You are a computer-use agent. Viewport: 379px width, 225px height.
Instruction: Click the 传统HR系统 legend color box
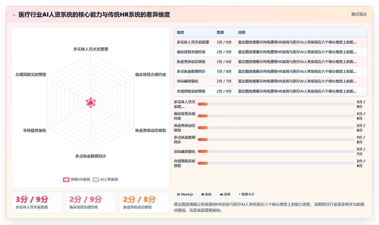pyautogui.click(x=66, y=179)
